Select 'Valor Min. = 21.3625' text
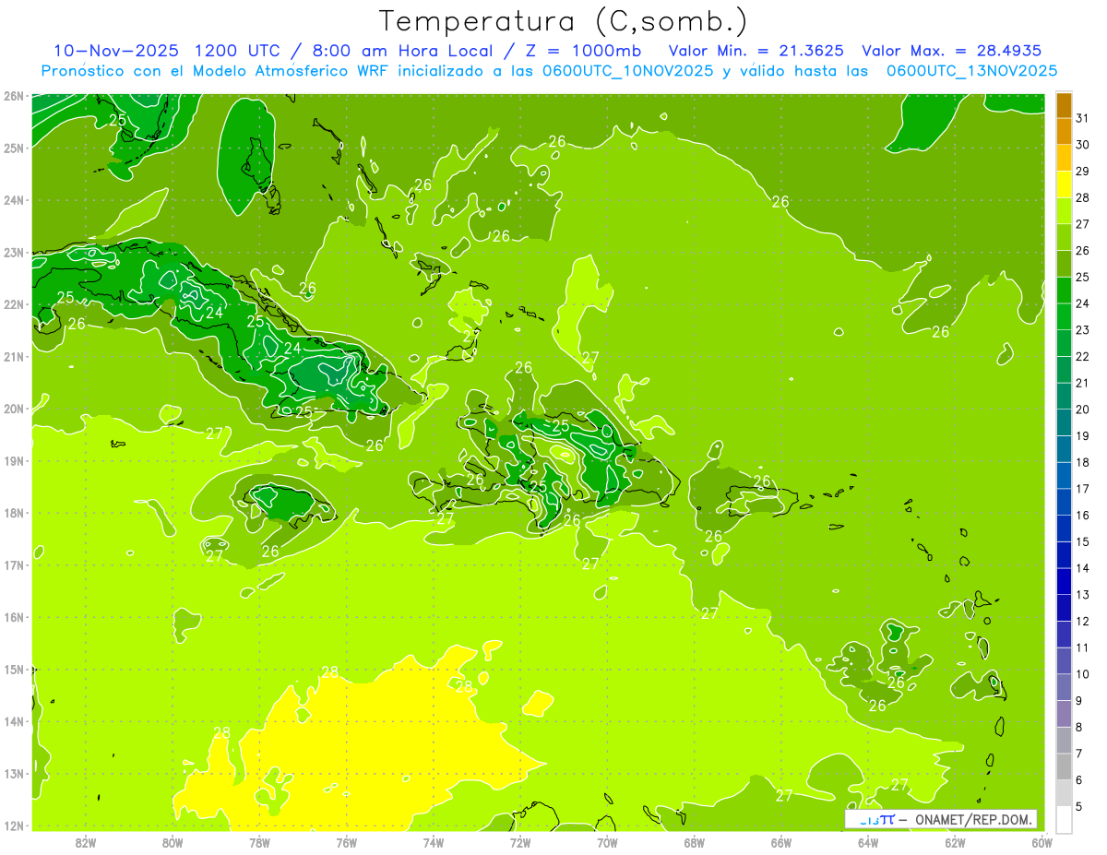This screenshot has height=855, width=1107. point(756,51)
